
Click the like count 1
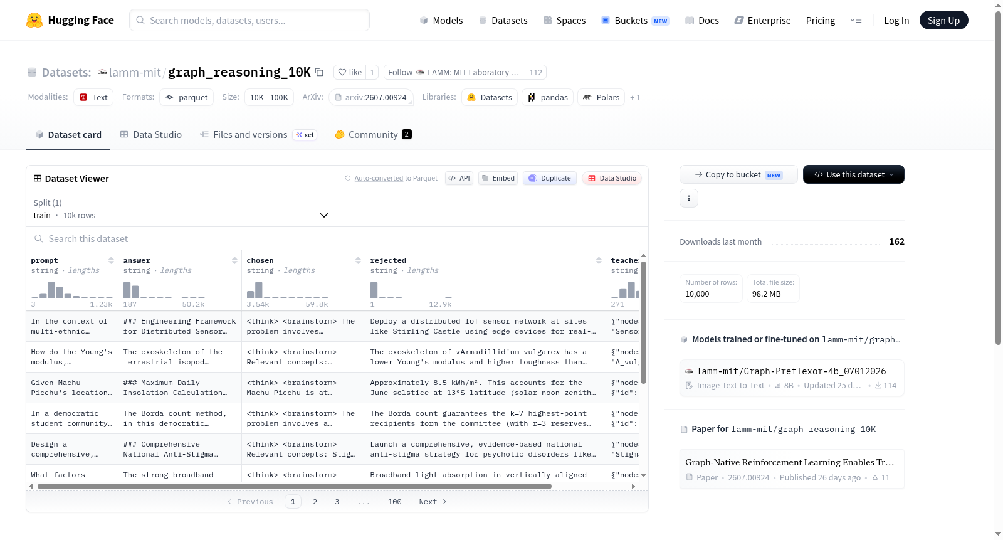click(x=372, y=72)
